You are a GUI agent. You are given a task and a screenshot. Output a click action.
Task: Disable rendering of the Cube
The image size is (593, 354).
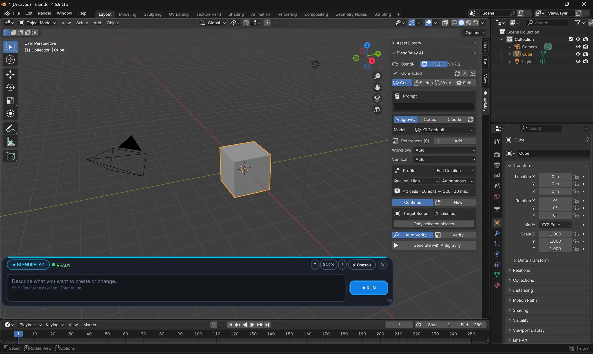[585, 54]
